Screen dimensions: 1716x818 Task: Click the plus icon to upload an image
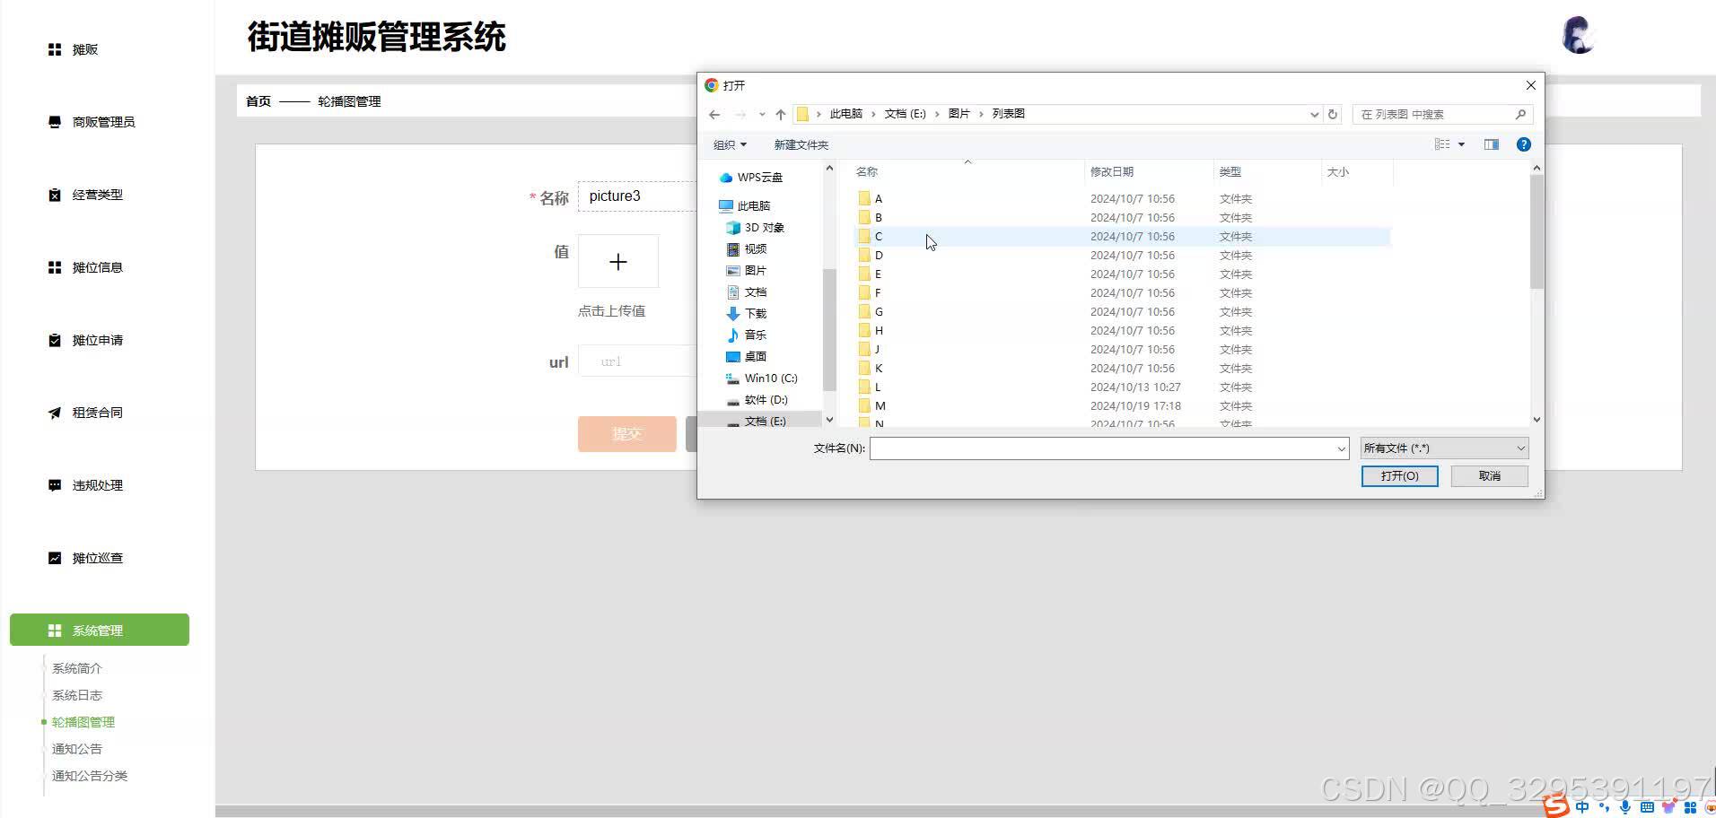tap(617, 261)
